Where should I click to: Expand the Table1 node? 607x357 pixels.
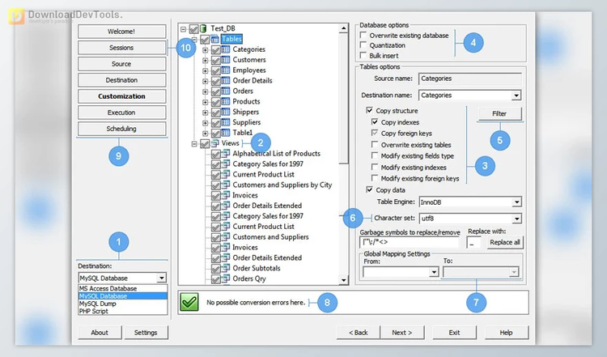[206, 134]
